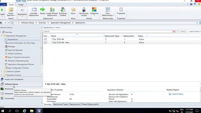Open the Windows notification center icon
The image size is (201, 113).
tap(197, 111)
